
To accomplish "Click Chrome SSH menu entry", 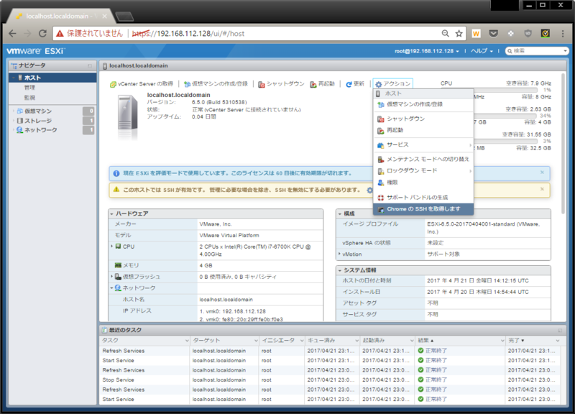I will [x=423, y=209].
